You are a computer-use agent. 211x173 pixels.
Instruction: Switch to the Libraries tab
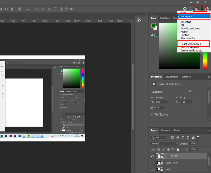[x=186, y=77]
